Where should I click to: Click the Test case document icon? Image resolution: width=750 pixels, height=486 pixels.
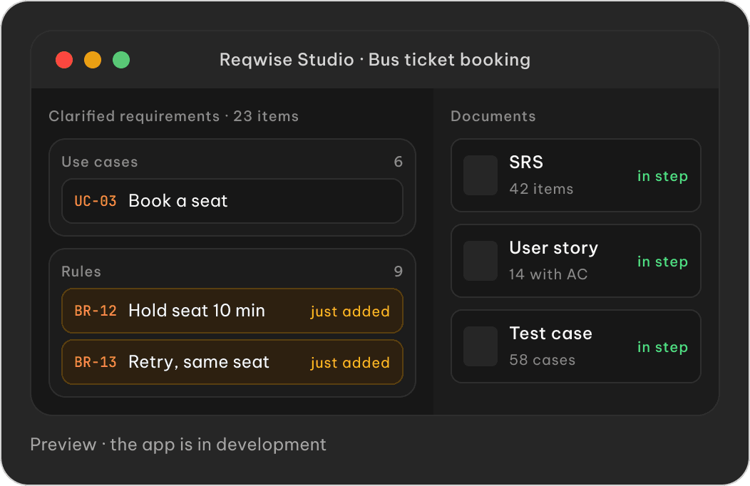coord(481,346)
